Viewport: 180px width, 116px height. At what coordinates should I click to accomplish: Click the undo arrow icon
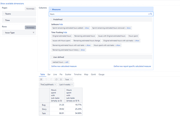pyautogui.click(x=46, y=79)
